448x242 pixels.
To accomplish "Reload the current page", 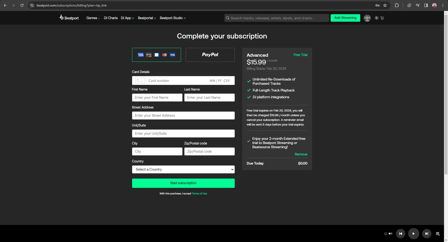I will (22, 5).
